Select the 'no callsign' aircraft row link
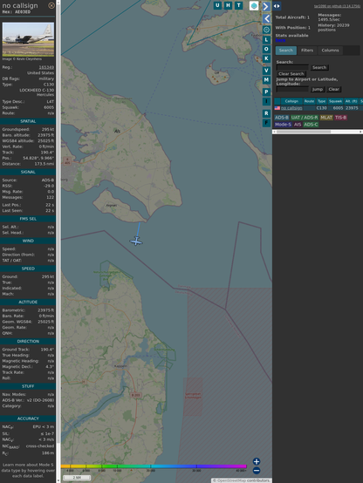Image resolution: width=363 pixels, height=483 pixels. click(291, 108)
